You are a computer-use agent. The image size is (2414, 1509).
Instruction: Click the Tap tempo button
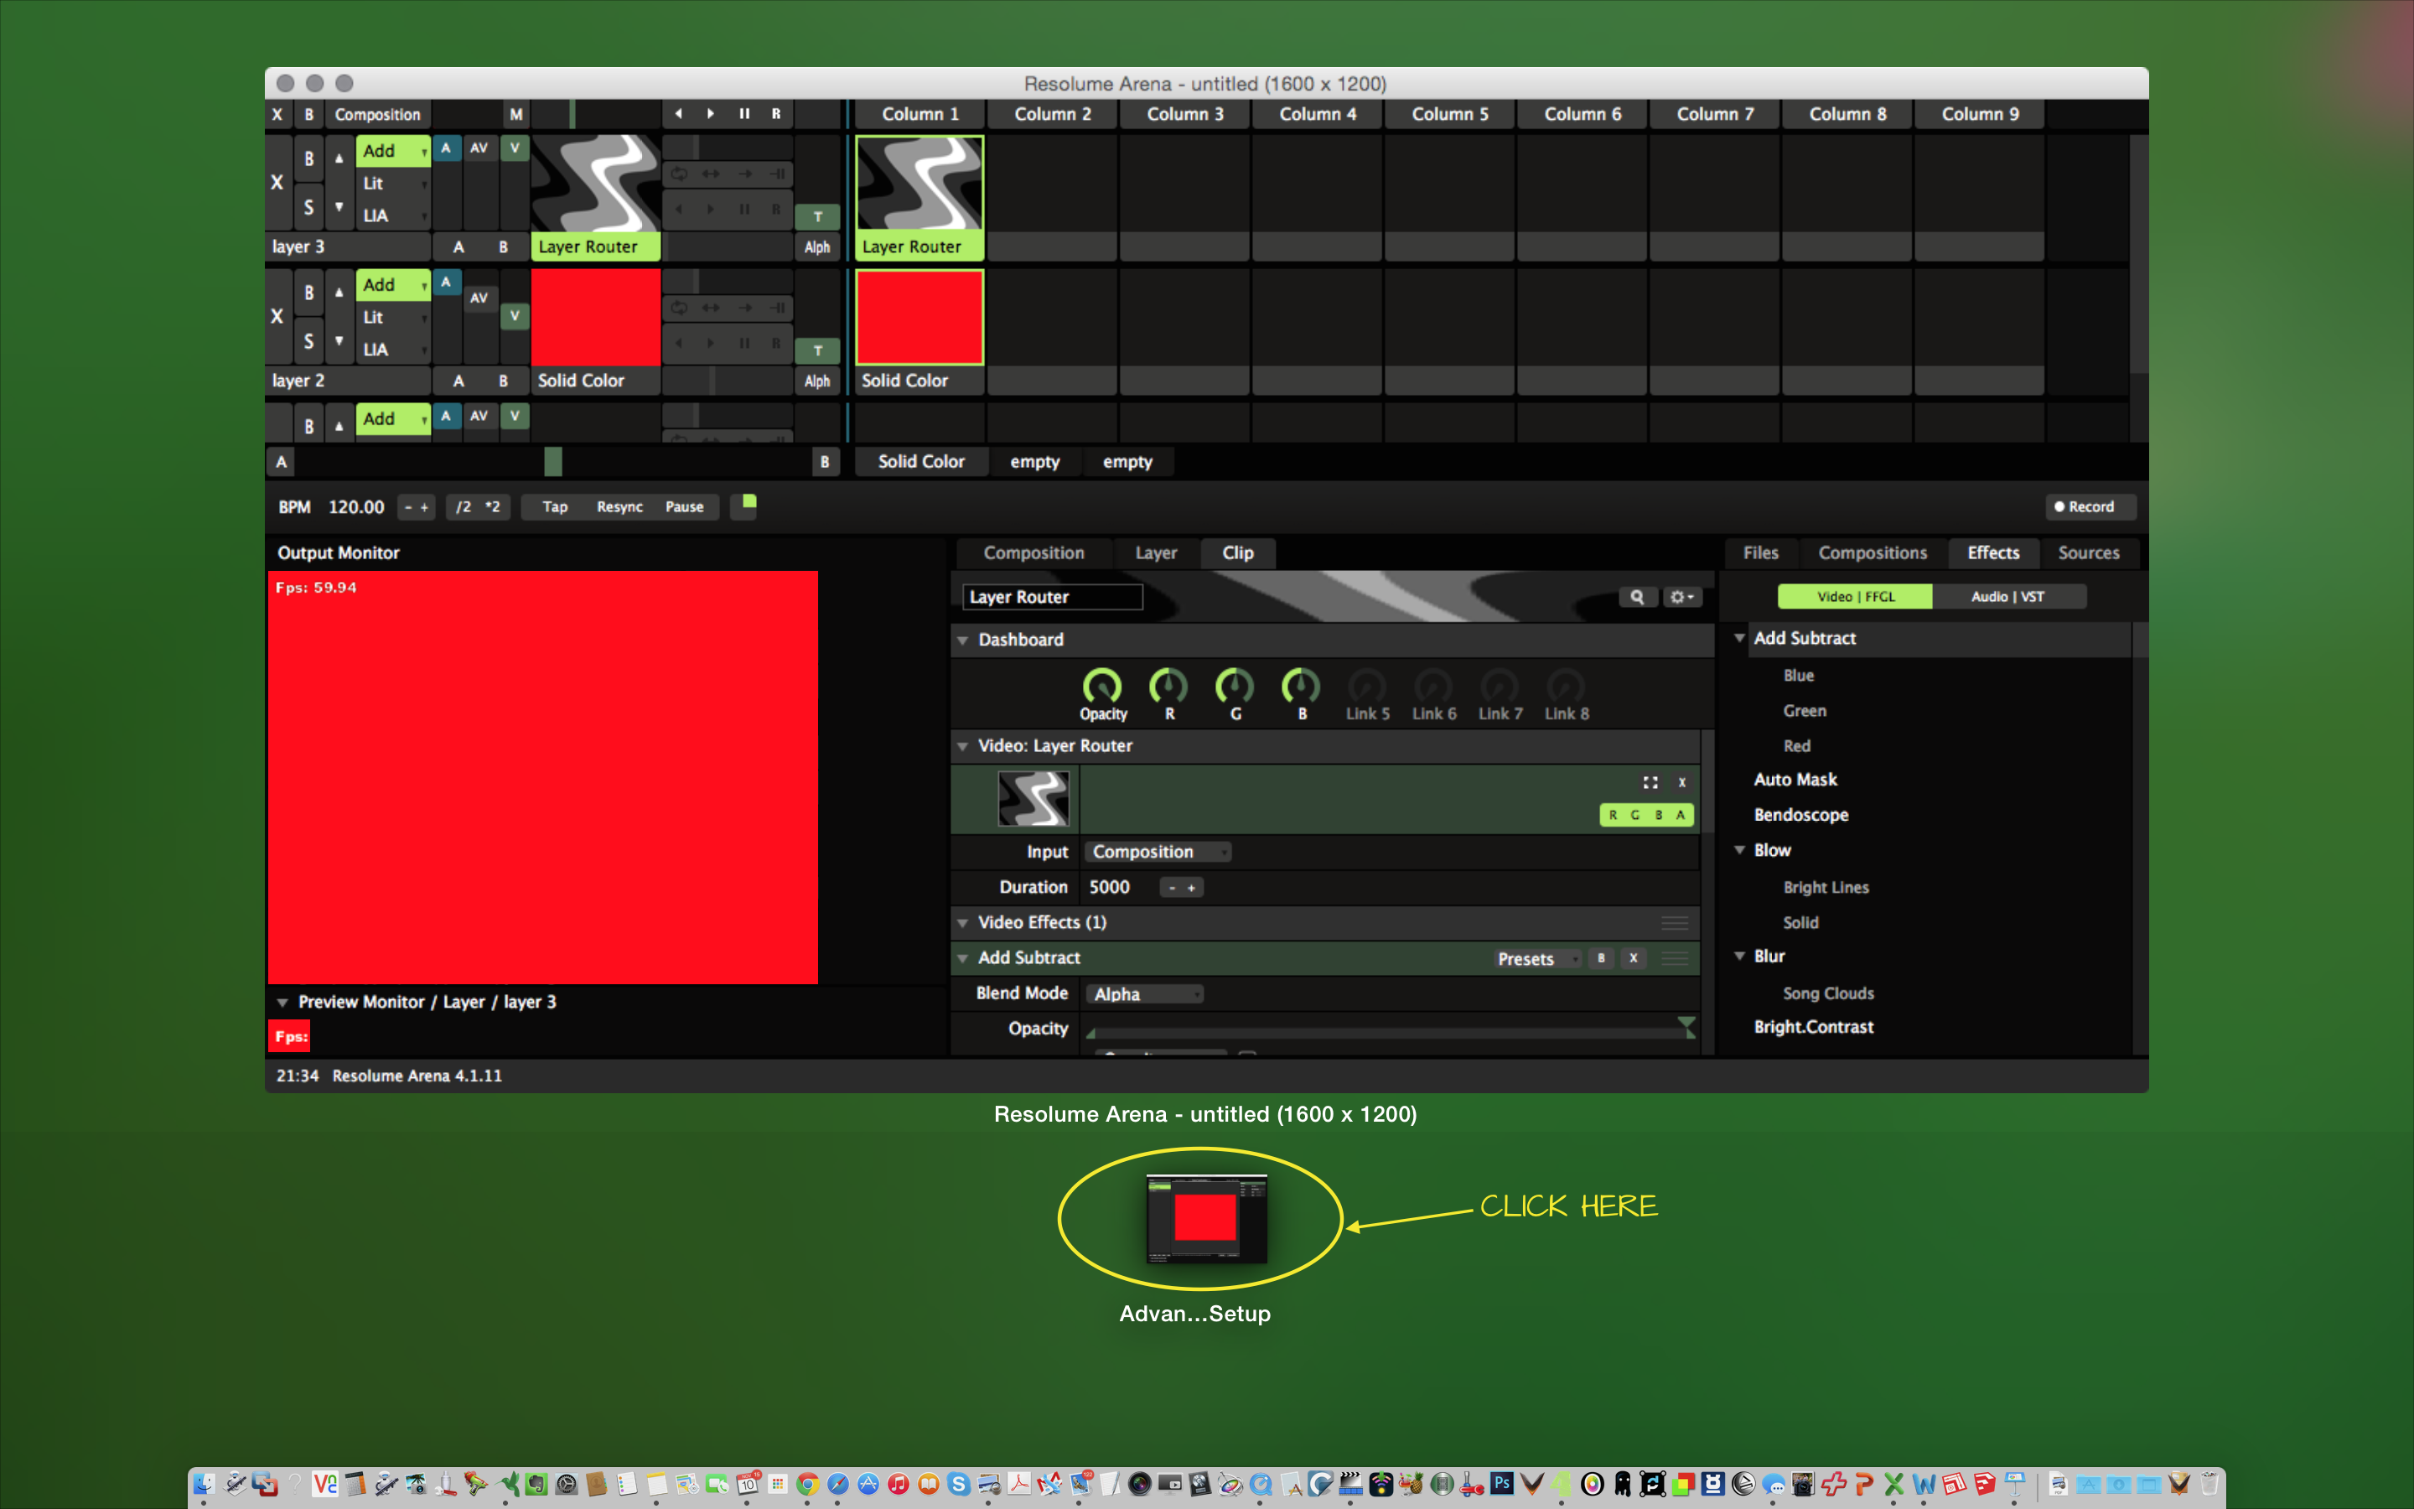[555, 507]
